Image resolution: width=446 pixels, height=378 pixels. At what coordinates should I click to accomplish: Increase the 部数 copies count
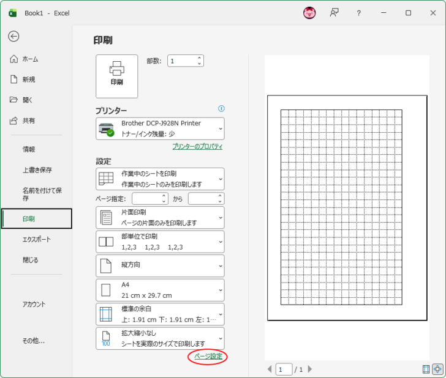(199, 58)
